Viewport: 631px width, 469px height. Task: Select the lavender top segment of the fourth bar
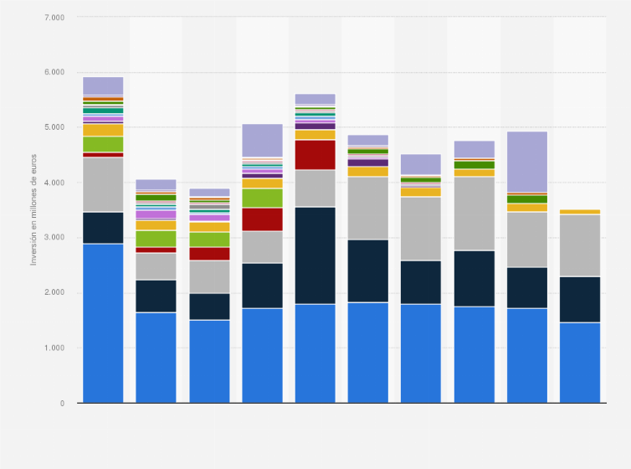[x=262, y=140]
